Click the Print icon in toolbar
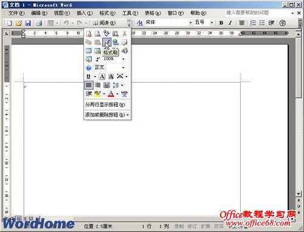Image resolution: width=304 pixels, height=232 pixels. (39, 23)
